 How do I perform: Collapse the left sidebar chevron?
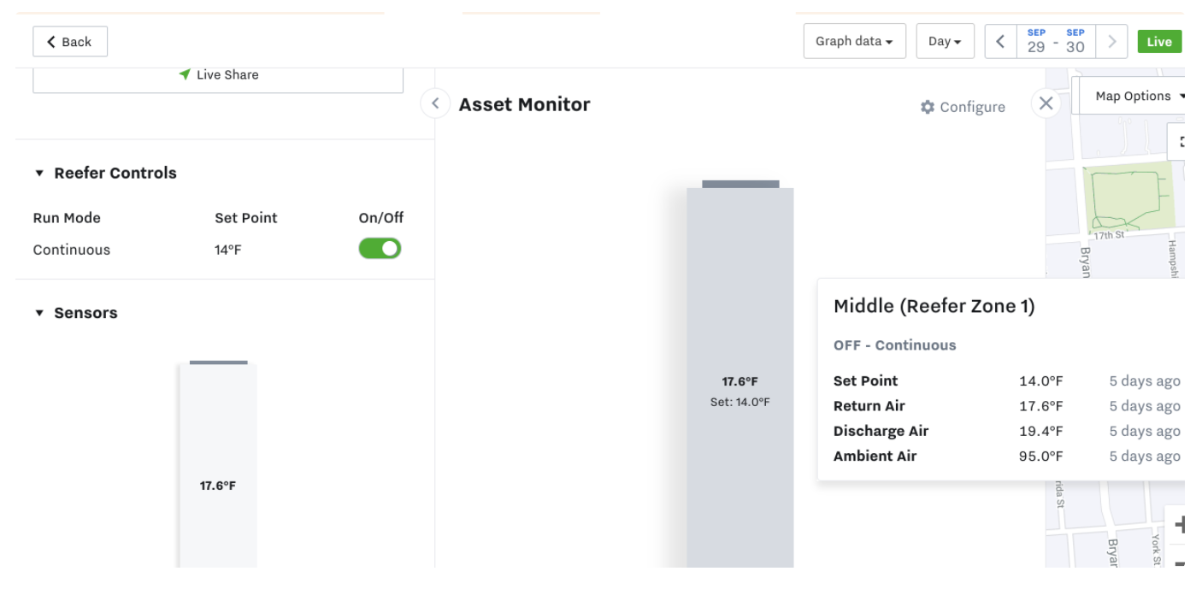[435, 103]
